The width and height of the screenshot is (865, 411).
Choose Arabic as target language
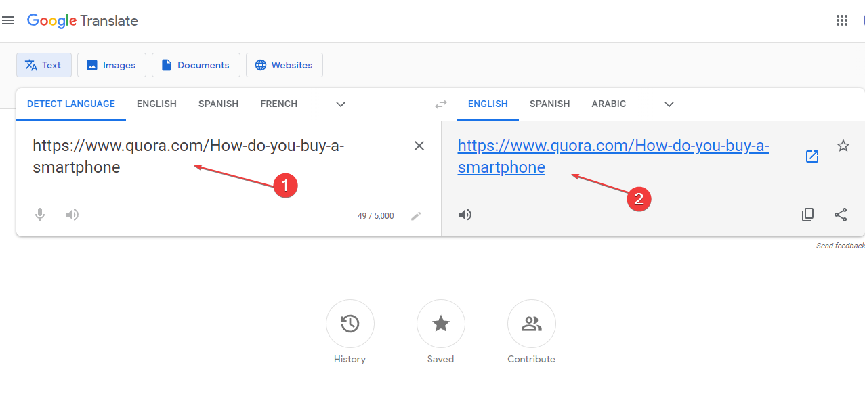(609, 104)
